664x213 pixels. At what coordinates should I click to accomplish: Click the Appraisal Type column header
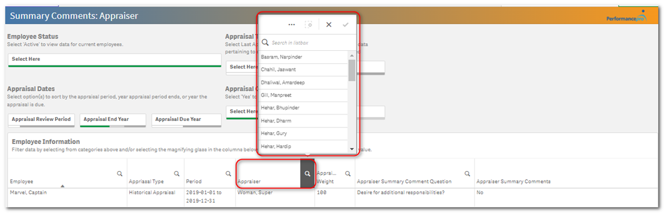(x=146, y=181)
